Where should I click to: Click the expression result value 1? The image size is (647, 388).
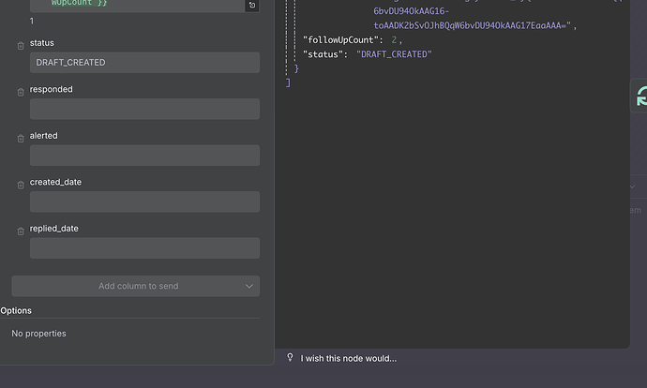coord(32,21)
